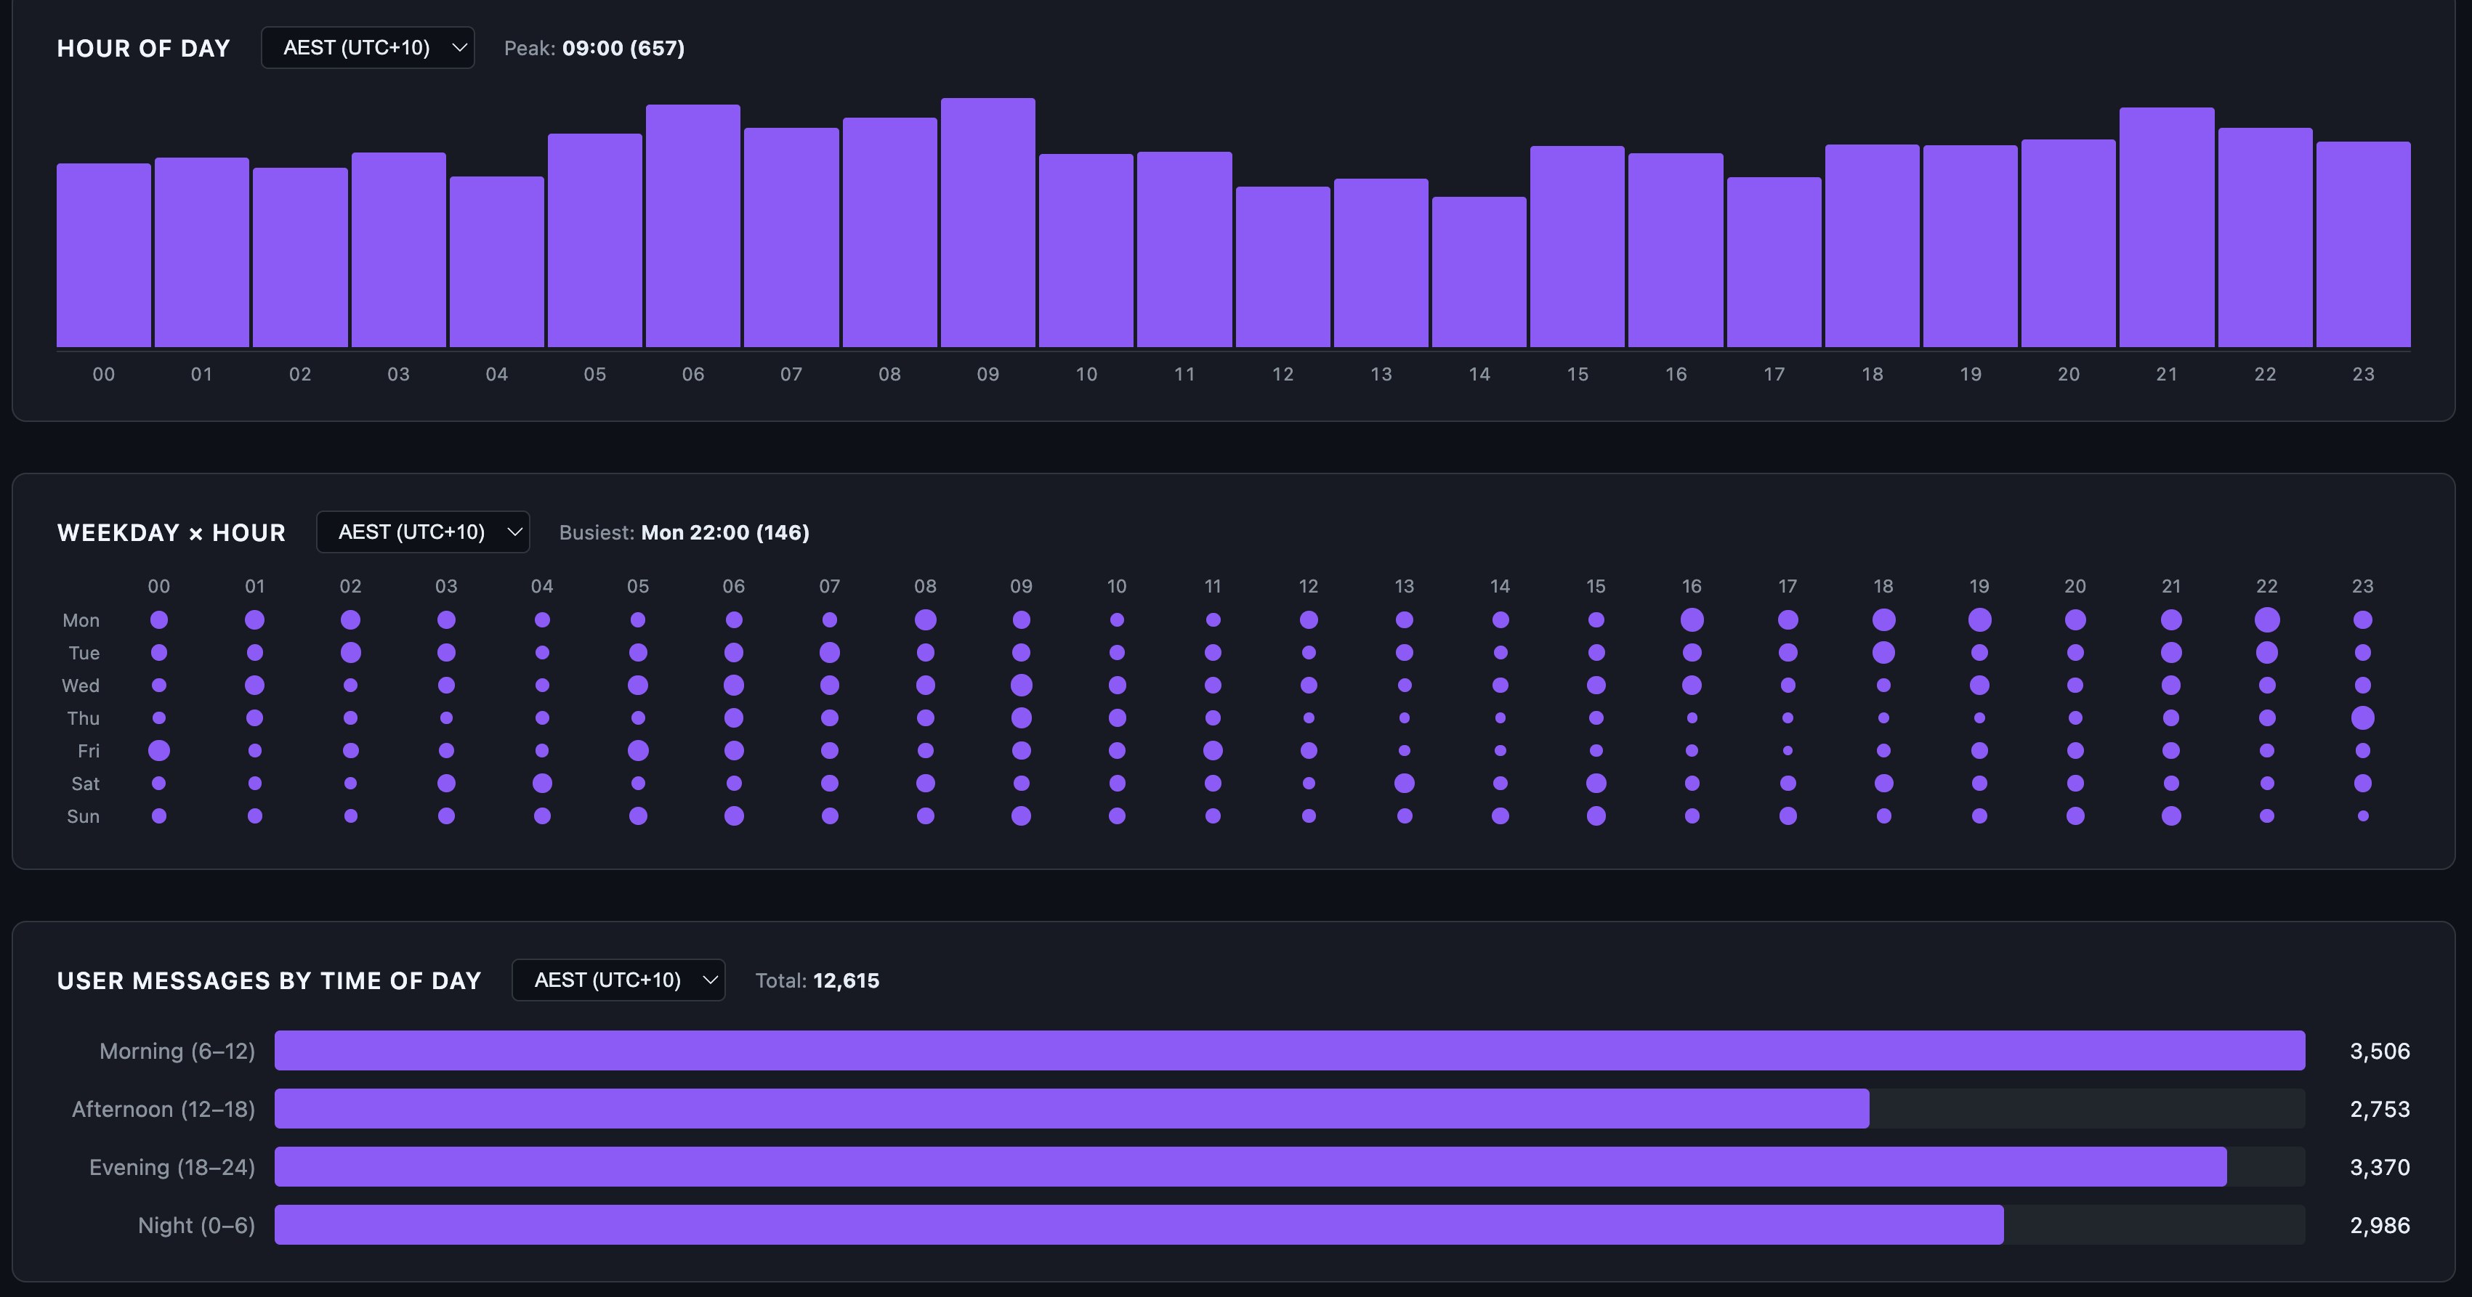Click the 14 hour bar in histogram
The image size is (2472, 1297).
(1479, 272)
